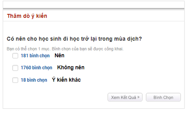Click the Thăm dò ý kiến heading

click(x=27, y=16)
